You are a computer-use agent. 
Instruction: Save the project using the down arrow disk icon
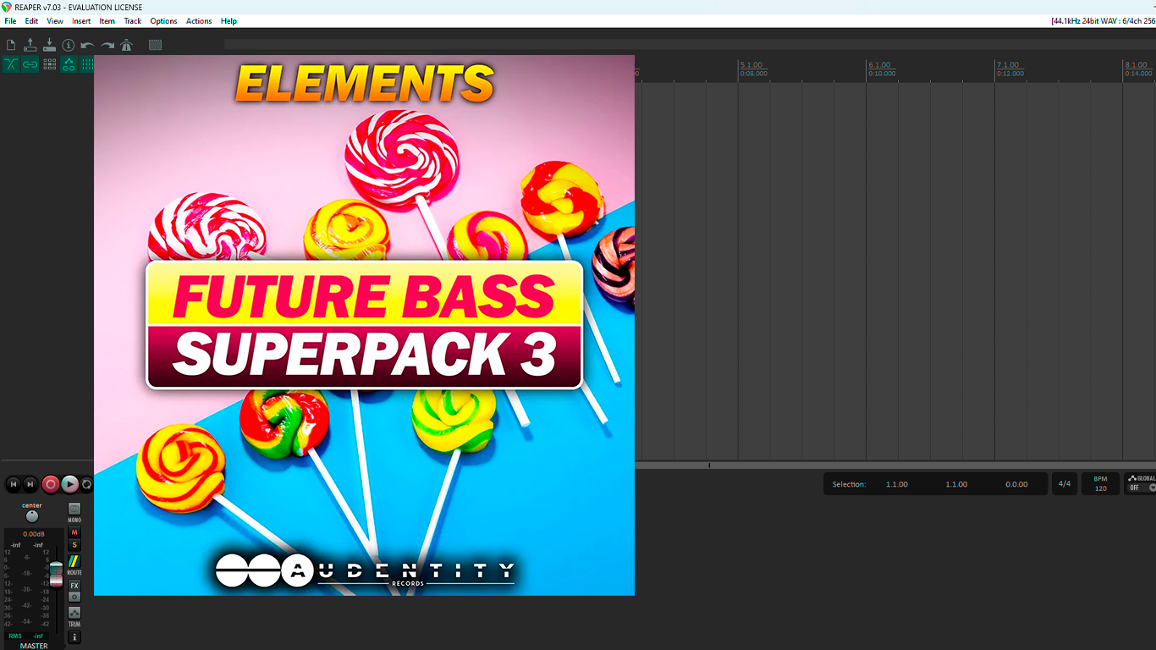click(x=49, y=45)
